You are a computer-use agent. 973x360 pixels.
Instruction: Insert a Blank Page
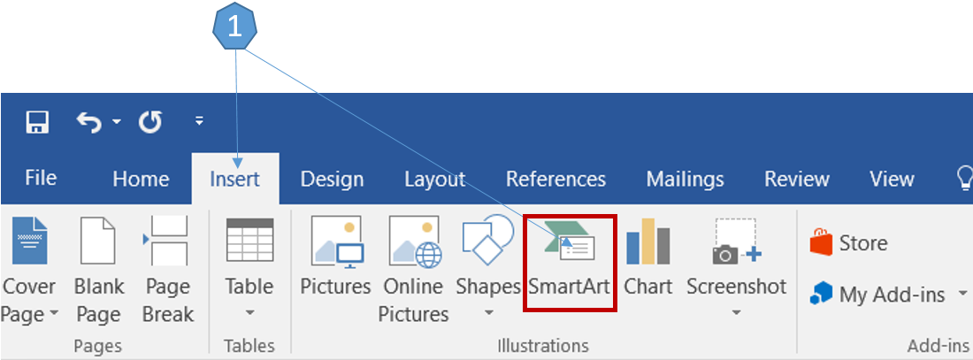click(98, 263)
